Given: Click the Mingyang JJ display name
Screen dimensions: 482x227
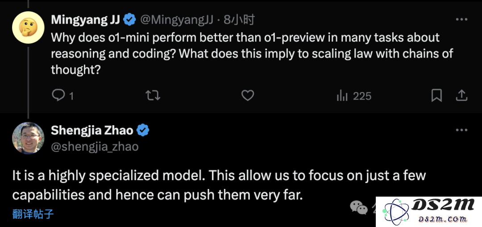Looking at the screenshot, I should [85, 20].
